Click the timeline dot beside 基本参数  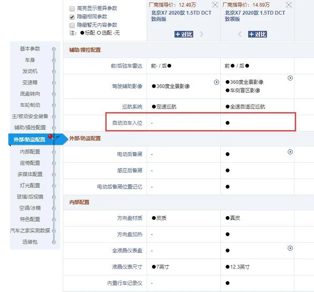(54, 49)
